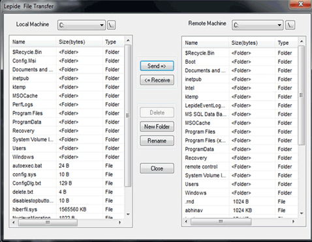Sort local list by Size(bytes) header

click(79, 42)
